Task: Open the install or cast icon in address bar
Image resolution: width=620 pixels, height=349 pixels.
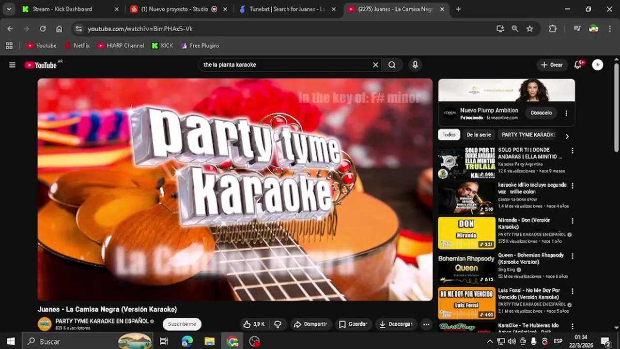Action: click(500, 29)
